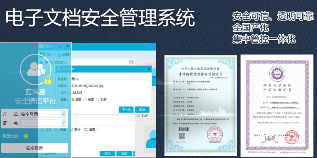Click the 表情 emoji icon
317x158 pixels.
57,130
